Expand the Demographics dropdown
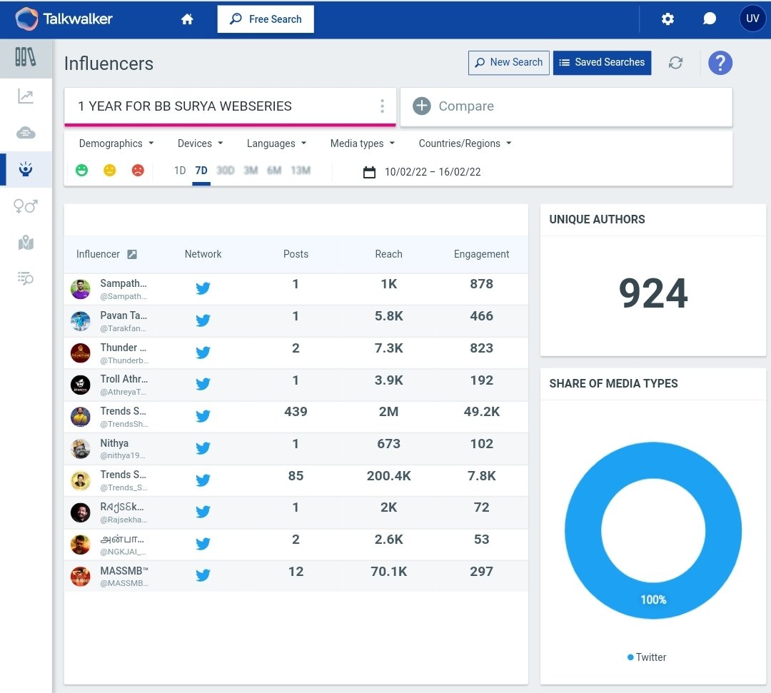 (x=116, y=143)
